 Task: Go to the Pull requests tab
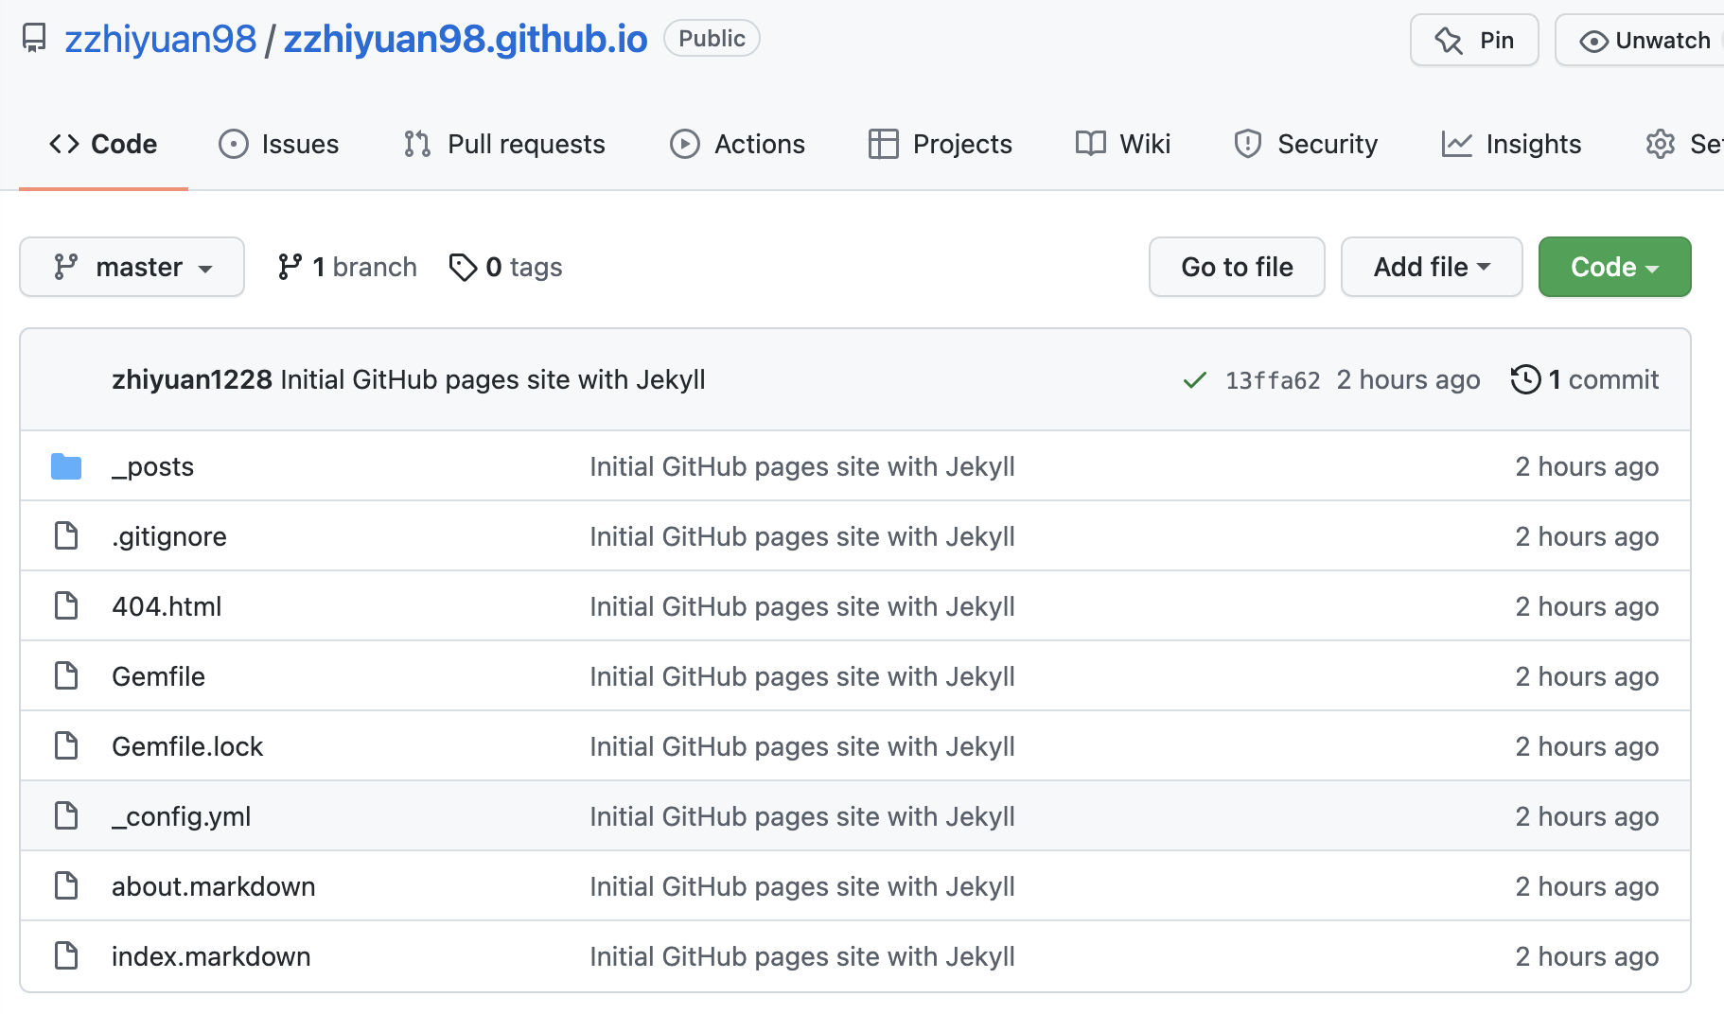point(504,144)
